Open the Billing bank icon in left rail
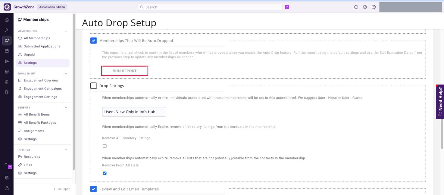 point(7,82)
